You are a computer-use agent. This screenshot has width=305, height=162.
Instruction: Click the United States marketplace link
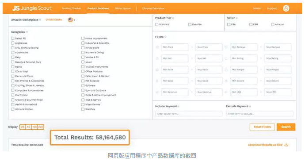[x=53, y=19]
